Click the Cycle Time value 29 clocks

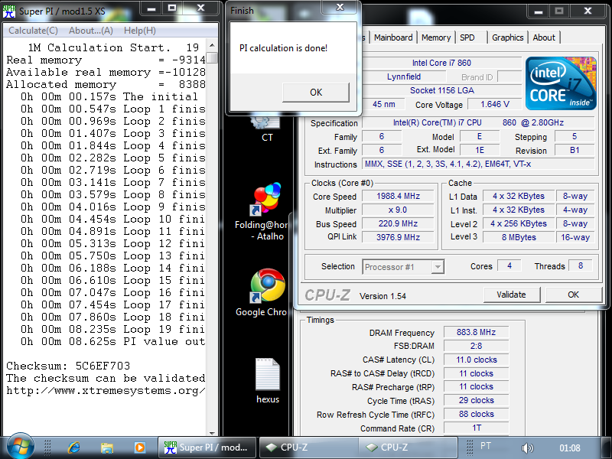(x=476, y=400)
